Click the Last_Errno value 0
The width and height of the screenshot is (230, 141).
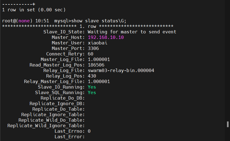89,131
